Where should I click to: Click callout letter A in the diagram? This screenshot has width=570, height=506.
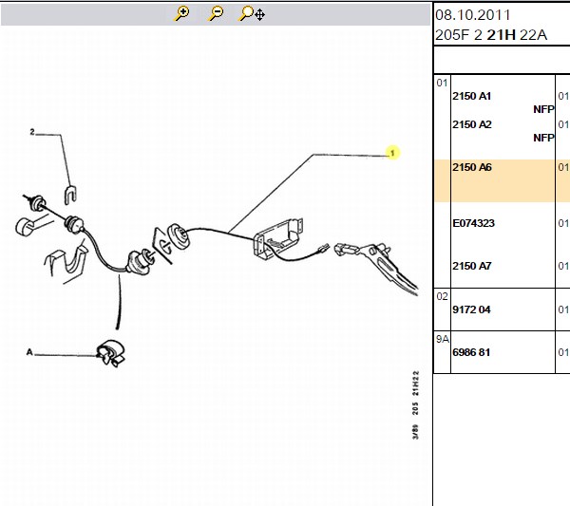point(29,352)
